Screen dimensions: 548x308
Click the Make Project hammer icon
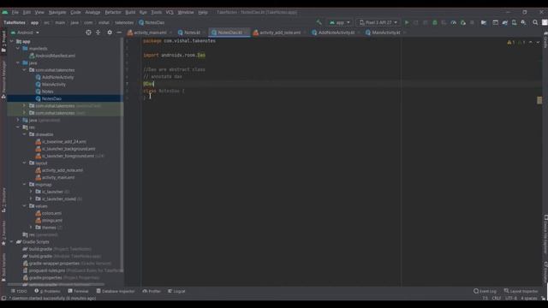tap(319, 22)
